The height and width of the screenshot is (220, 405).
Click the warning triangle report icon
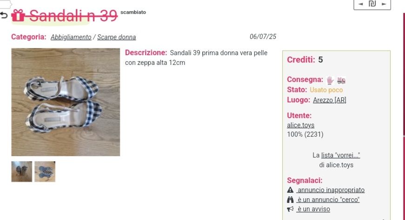click(x=290, y=190)
